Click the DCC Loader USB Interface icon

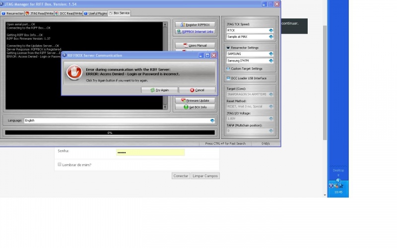coord(228,78)
